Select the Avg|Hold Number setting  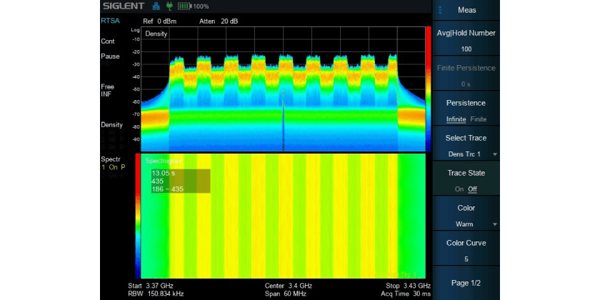[x=466, y=40]
